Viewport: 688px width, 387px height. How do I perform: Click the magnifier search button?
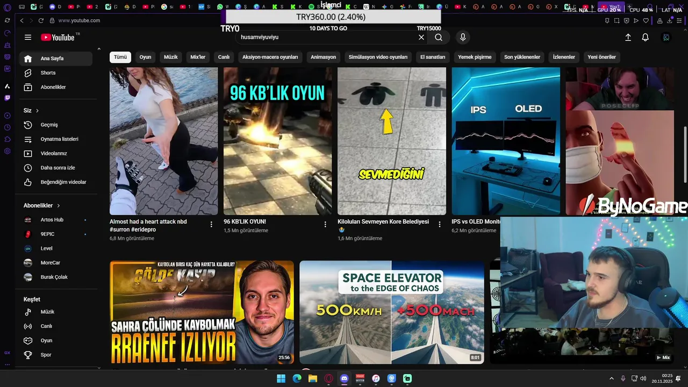[439, 37]
